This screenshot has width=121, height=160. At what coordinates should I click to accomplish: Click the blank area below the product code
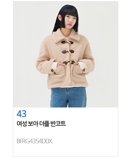[66, 151]
